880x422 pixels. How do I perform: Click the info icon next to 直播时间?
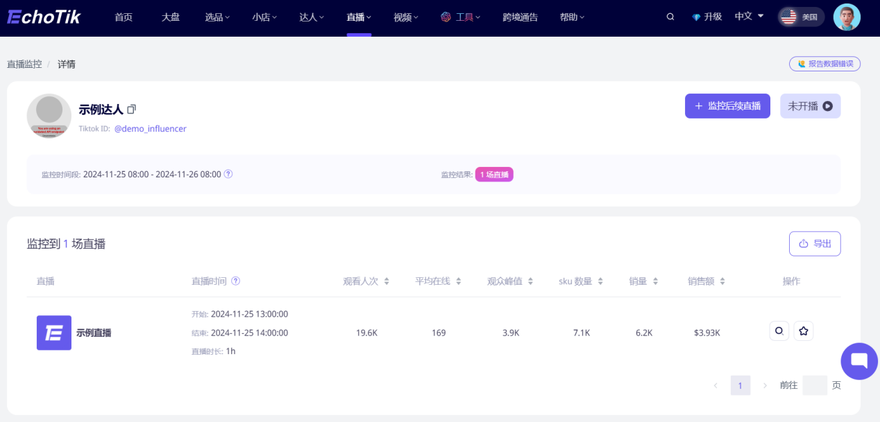(x=236, y=281)
